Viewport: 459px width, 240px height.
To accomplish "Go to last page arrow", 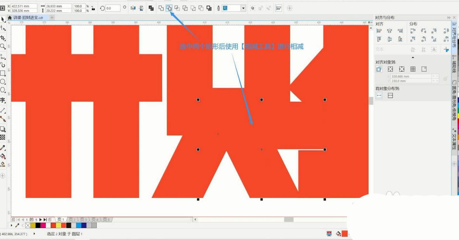I will 45,219.
